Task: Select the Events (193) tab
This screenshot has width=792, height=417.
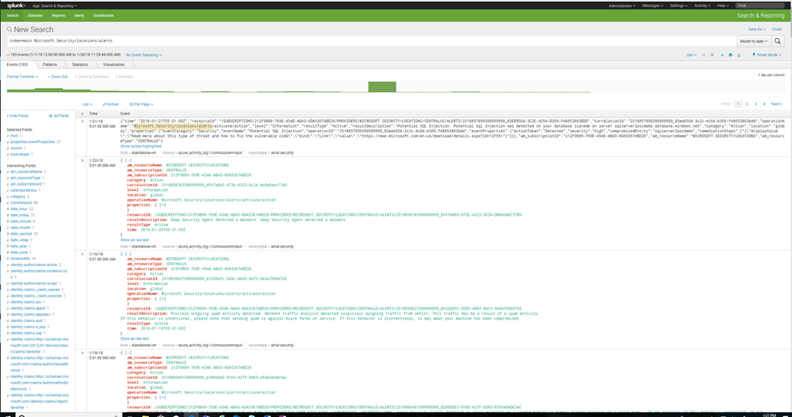Action: pyautogui.click(x=17, y=65)
